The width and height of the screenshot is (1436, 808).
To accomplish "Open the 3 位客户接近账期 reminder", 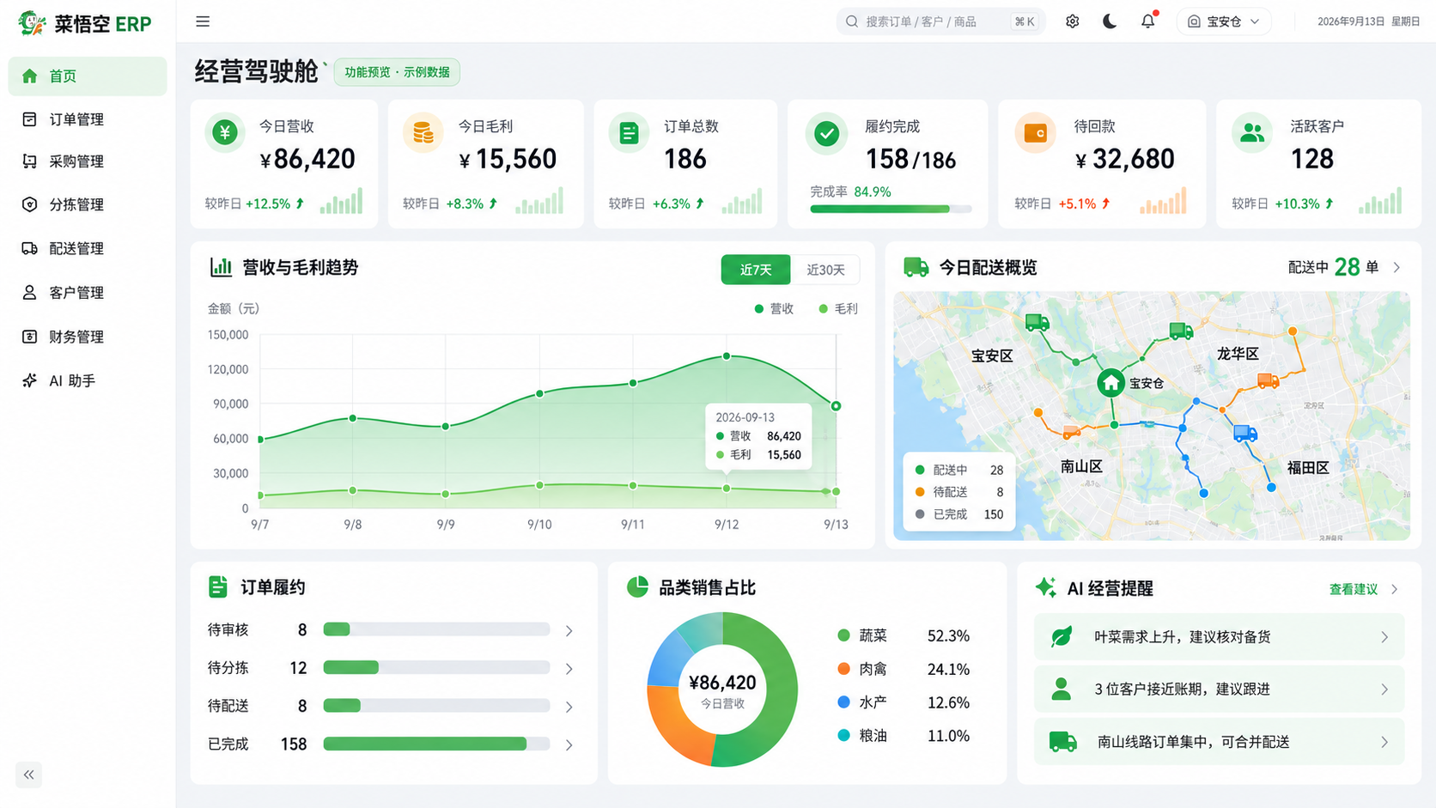I will 1219,690.
